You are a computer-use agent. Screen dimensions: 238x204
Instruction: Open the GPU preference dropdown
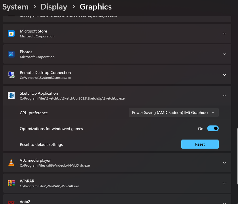[174, 113]
